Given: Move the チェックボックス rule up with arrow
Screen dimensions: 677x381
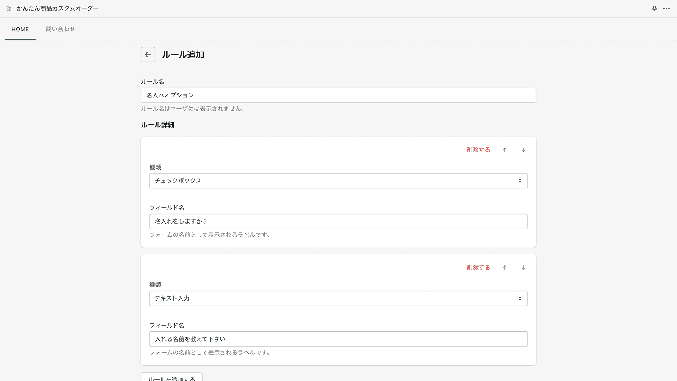Looking at the screenshot, I should 505,150.
